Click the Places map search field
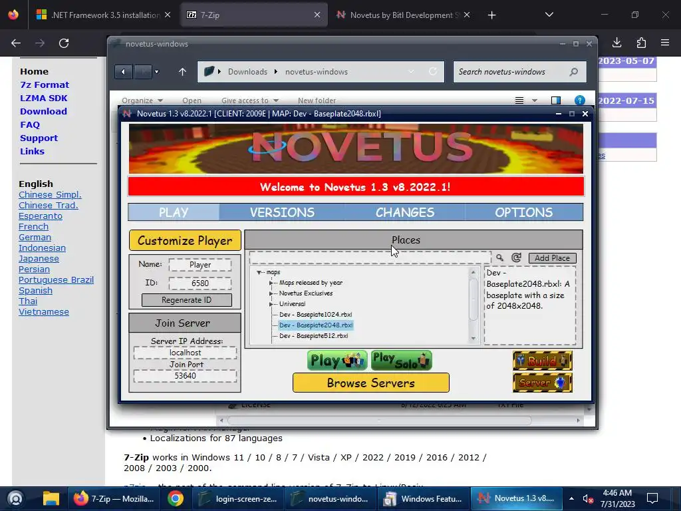This screenshot has height=511, width=681. click(x=370, y=257)
